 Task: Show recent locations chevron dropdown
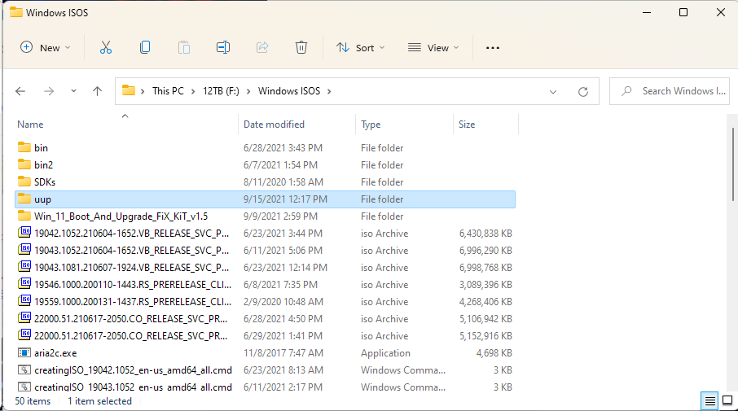click(x=73, y=91)
